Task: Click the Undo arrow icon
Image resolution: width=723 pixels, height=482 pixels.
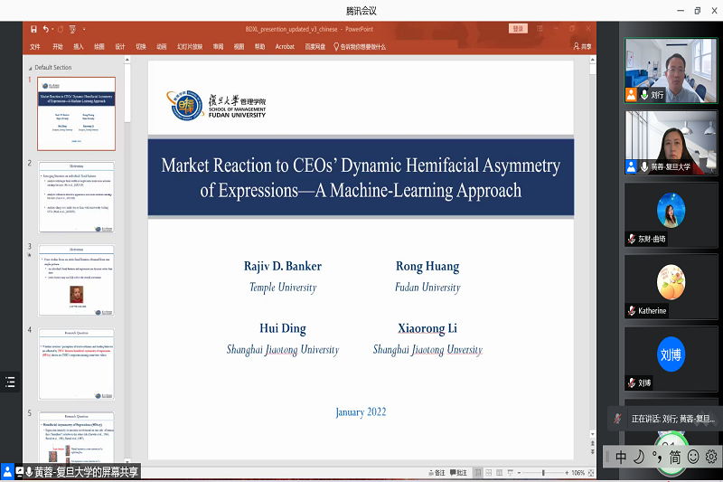Action: click(46, 29)
